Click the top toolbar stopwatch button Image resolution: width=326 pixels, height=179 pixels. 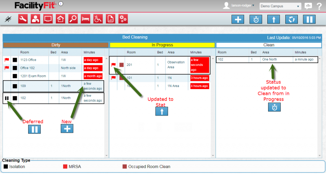click(256, 19)
